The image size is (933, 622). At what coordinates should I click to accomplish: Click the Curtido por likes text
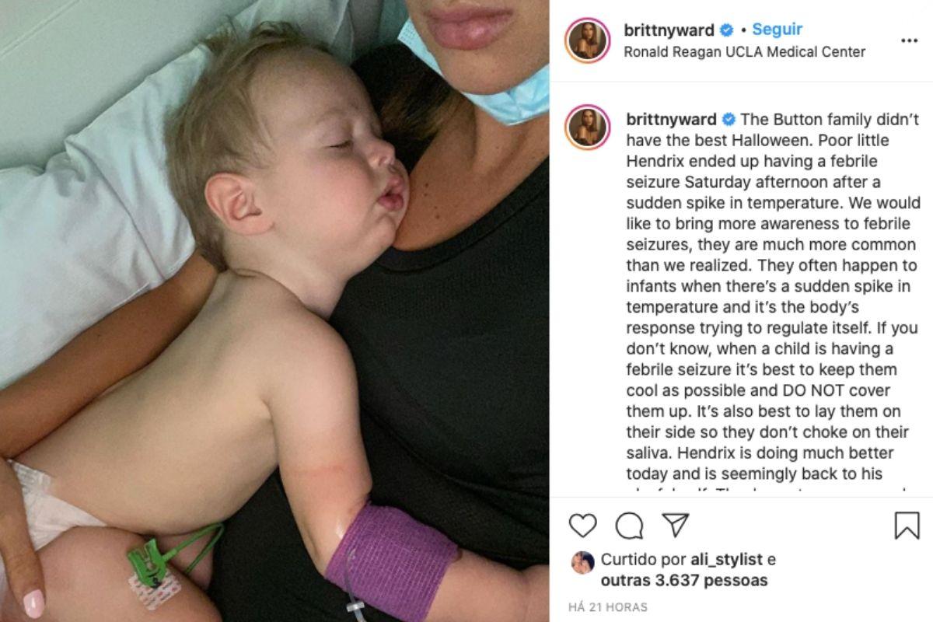[643, 560]
